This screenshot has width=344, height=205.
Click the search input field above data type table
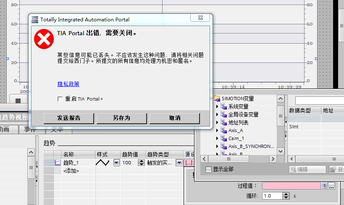(x=320, y=101)
